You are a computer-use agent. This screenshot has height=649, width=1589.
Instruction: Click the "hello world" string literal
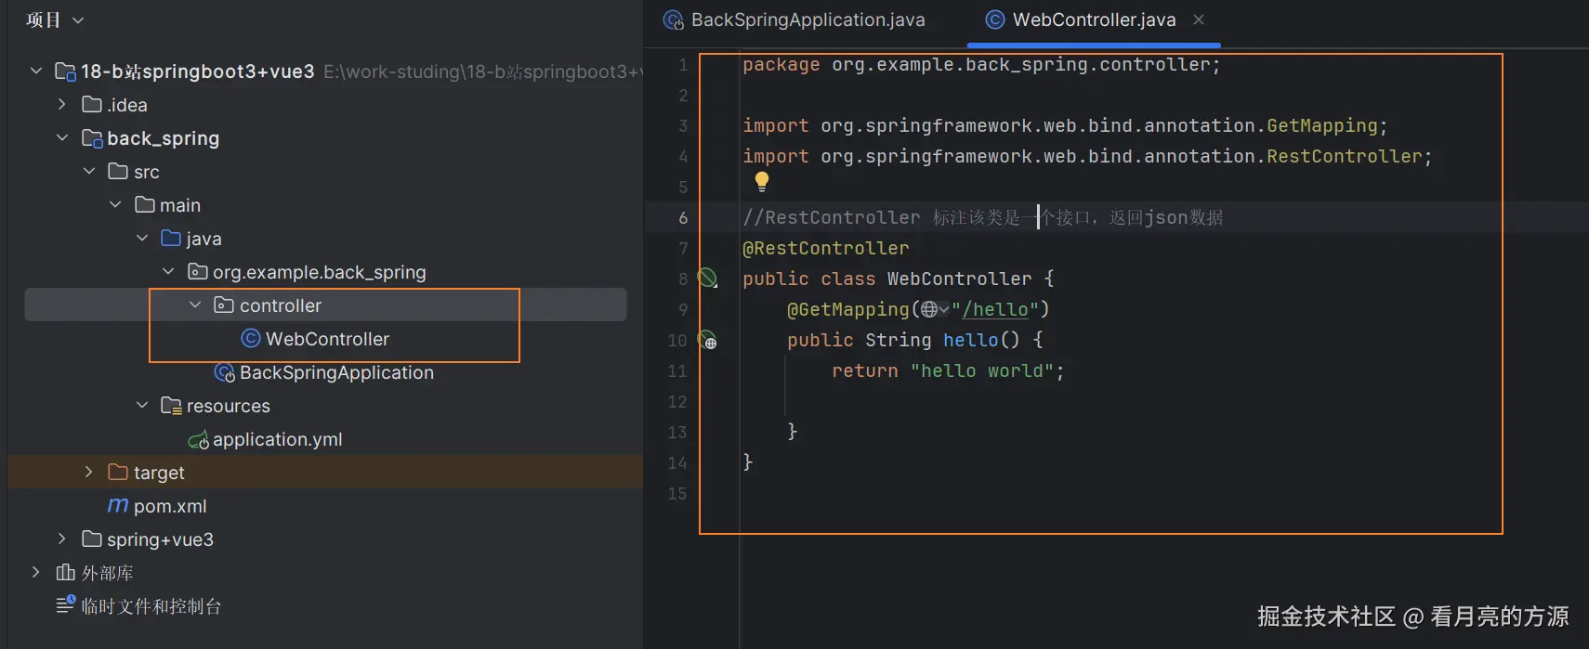981,370
